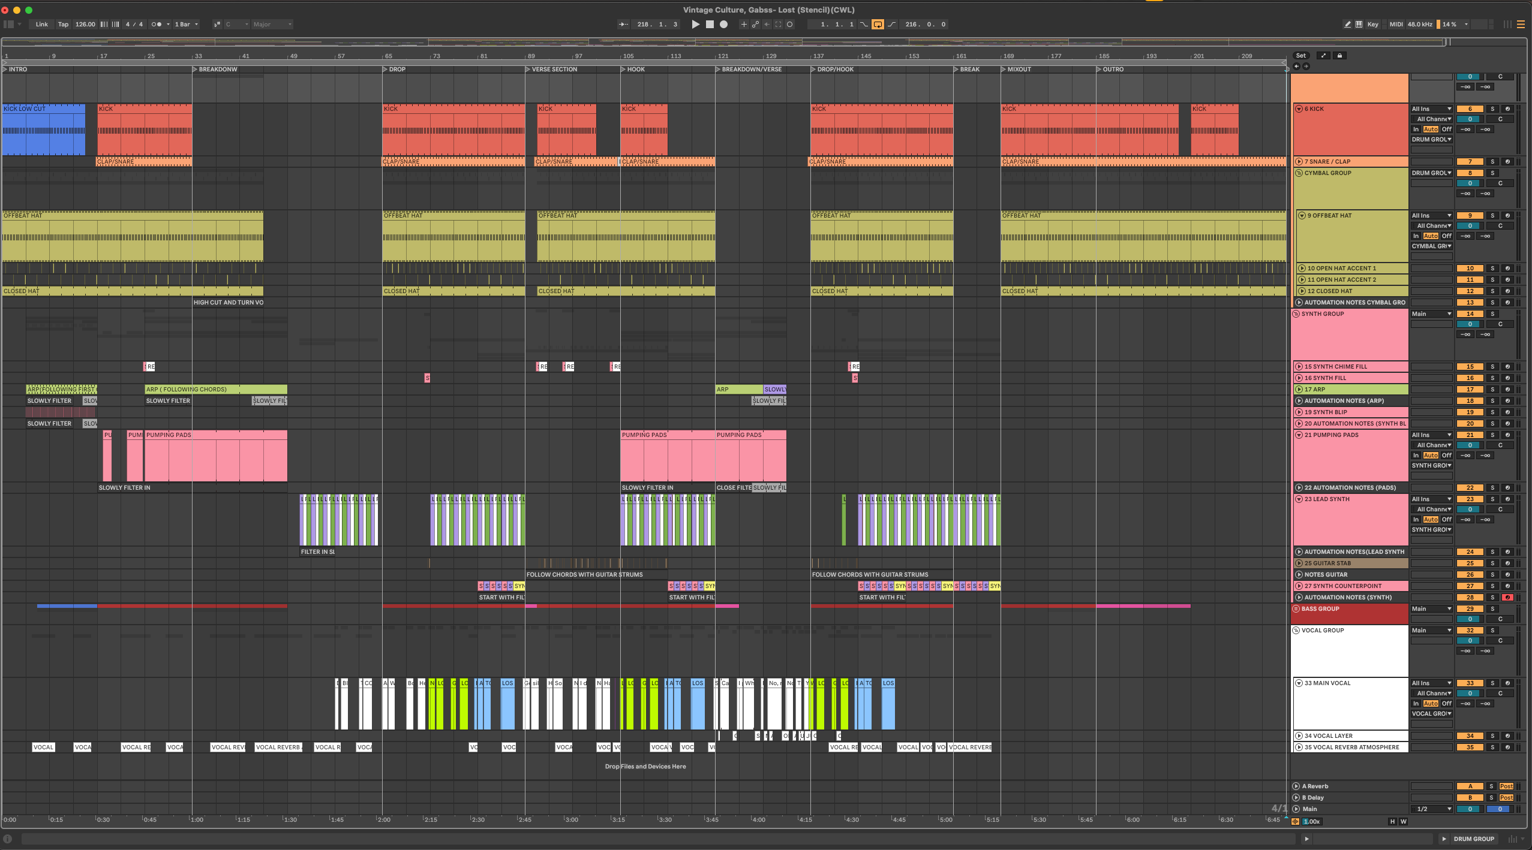
Task: Click the Follow playback arrow icon
Action: pyautogui.click(x=624, y=25)
